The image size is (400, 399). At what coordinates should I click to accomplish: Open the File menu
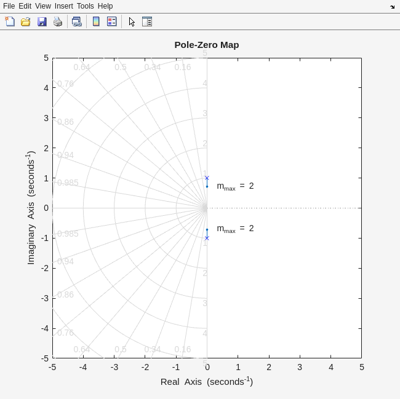pyautogui.click(x=9, y=6)
